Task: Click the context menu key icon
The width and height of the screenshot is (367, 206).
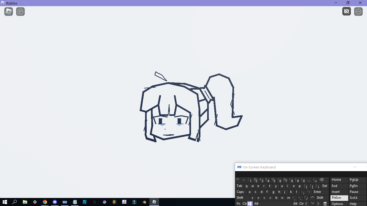Action: pos(325,204)
